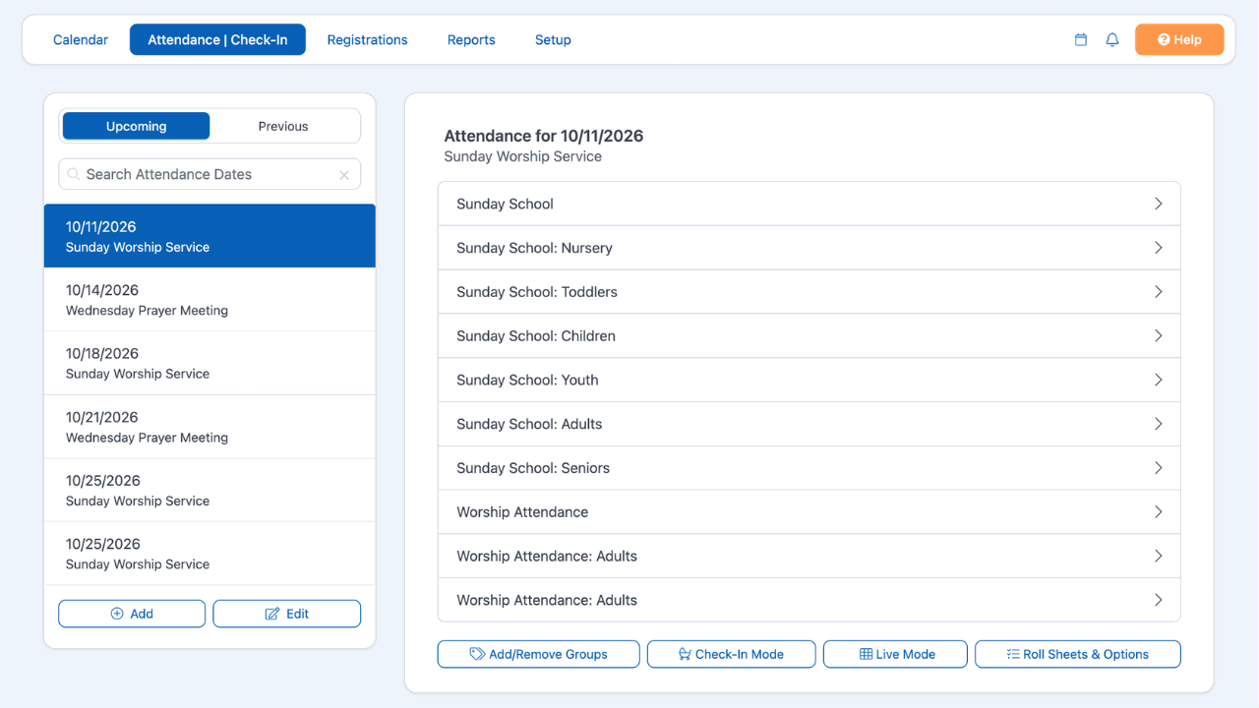Image resolution: width=1259 pixels, height=708 pixels.
Task: Focus the Search Attendance Dates field
Action: pos(210,174)
